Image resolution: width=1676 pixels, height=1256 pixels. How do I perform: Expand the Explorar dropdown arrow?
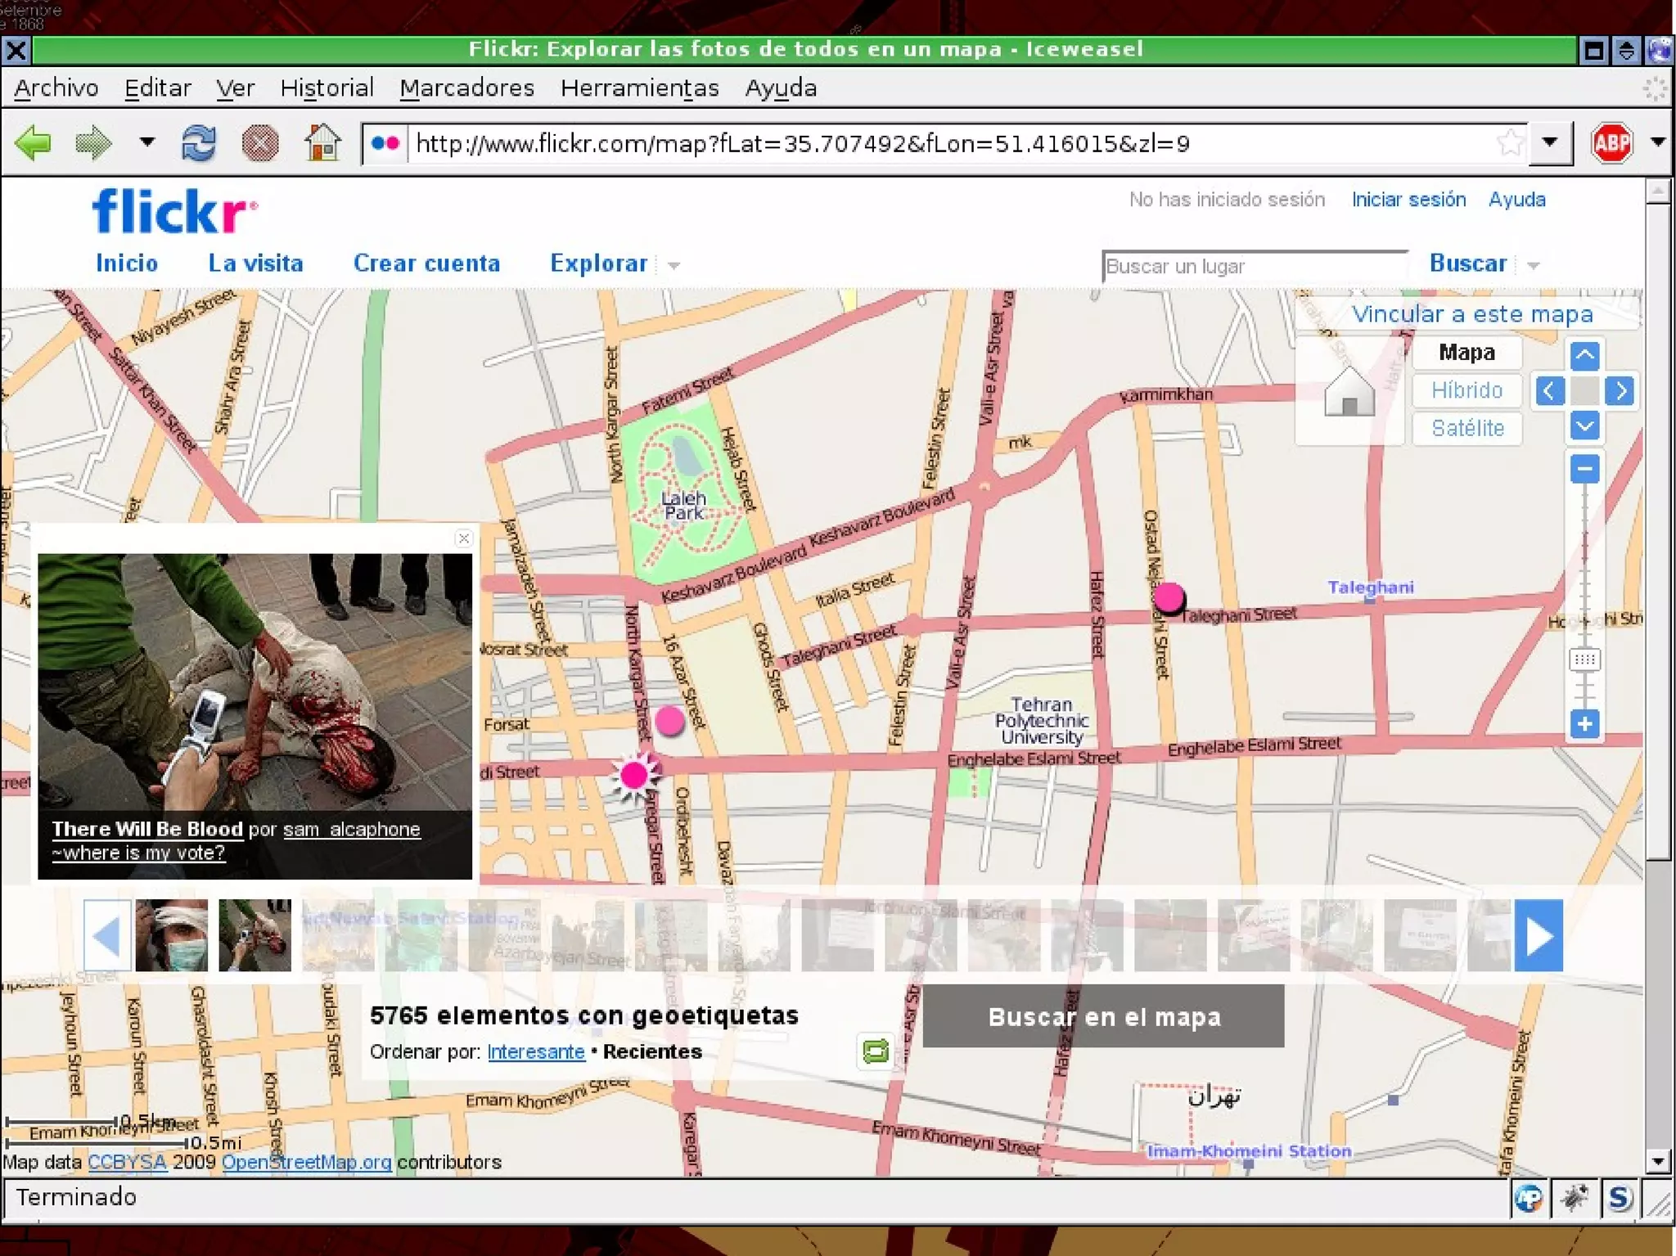674,265
